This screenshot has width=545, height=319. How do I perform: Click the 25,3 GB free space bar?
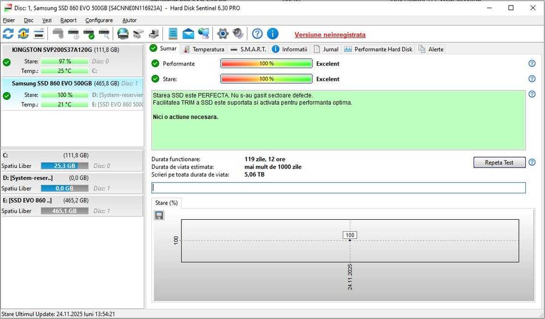[x=65, y=166]
